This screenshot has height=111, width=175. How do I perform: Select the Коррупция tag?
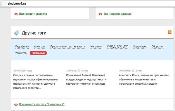pos(140,47)
